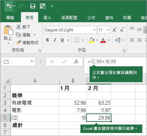Expand the font color dropdown arrow
147x136 pixels.
tap(108, 40)
